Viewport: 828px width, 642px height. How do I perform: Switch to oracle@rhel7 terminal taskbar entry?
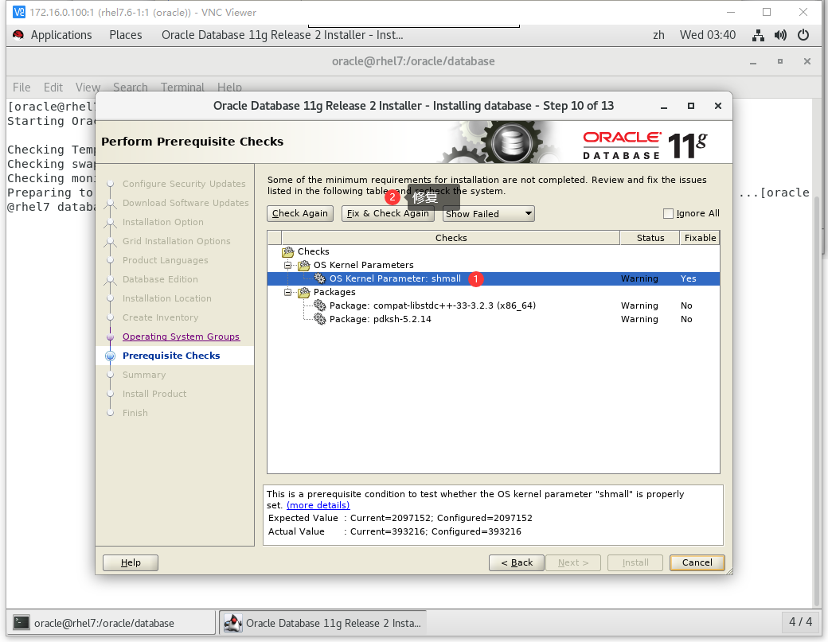(111, 622)
